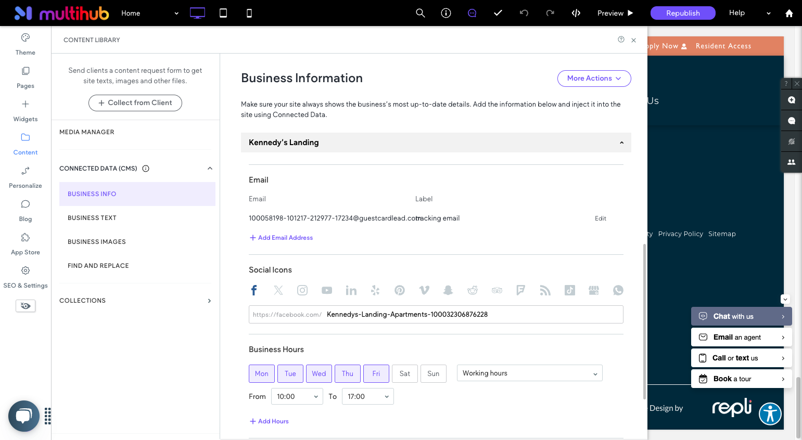802x440 pixels.
Task: Open the More Actions dropdown
Action: 594,79
